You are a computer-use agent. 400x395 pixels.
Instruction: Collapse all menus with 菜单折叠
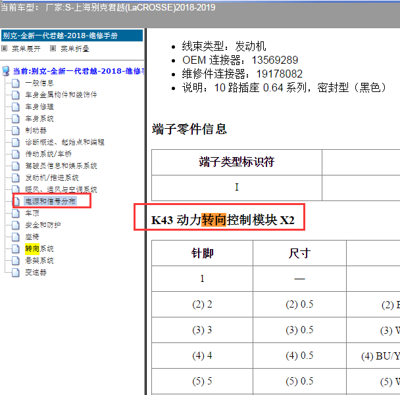(75, 49)
